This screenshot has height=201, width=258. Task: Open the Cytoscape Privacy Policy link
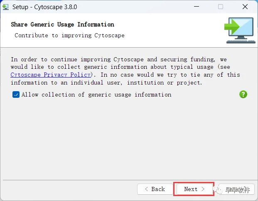tap(51, 75)
